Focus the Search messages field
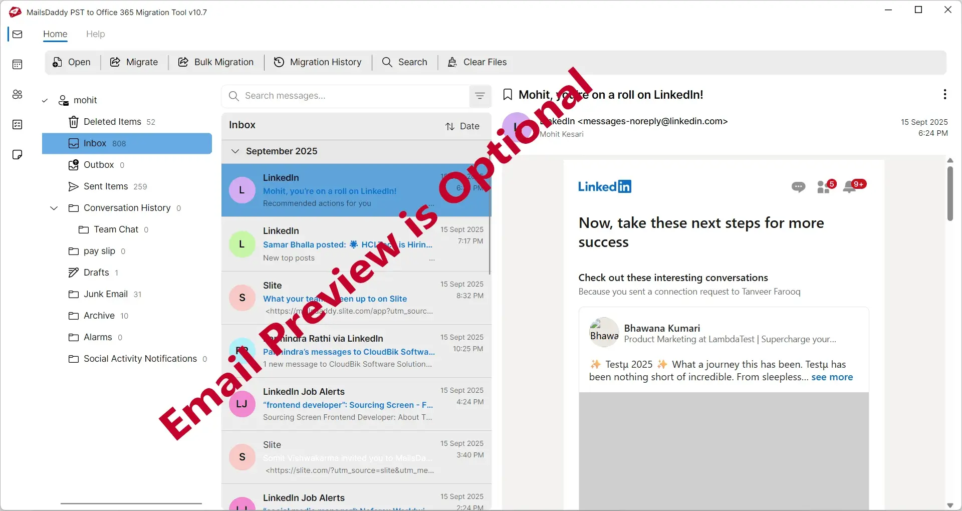Screen dimensions: 962x511 click(346, 96)
